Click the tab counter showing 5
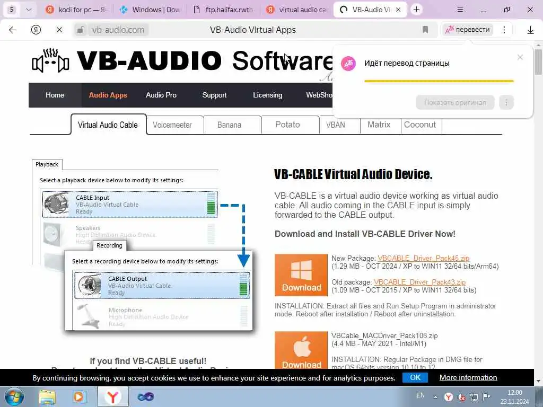Viewport: 543px width, 407px height. 12,10
